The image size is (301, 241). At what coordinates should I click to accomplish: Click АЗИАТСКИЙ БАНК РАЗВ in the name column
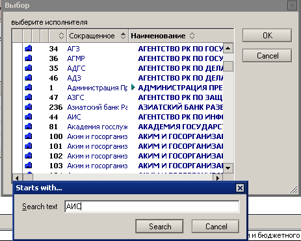[x=181, y=107]
